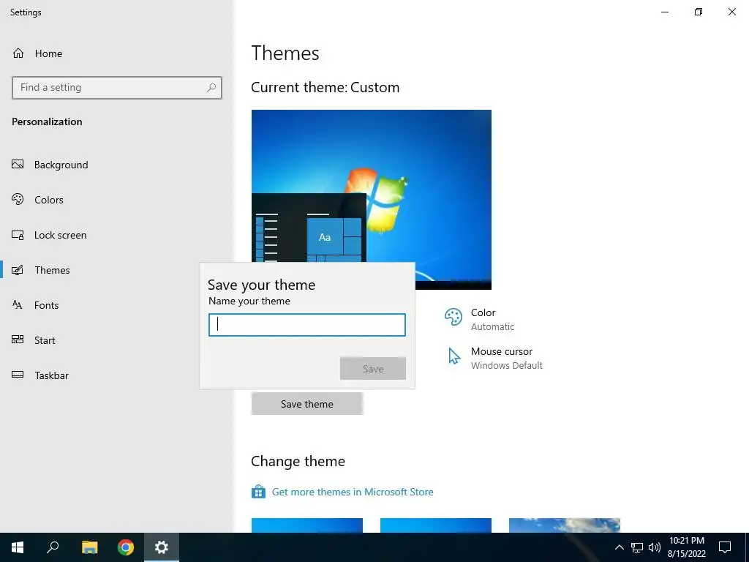The height and width of the screenshot is (562, 749).
Task: Click the Show desktop strip at taskbar end
Action: click(747, 547)
